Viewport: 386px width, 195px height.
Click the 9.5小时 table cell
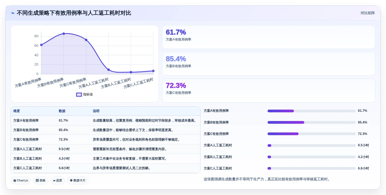click(x=64, y=149)
